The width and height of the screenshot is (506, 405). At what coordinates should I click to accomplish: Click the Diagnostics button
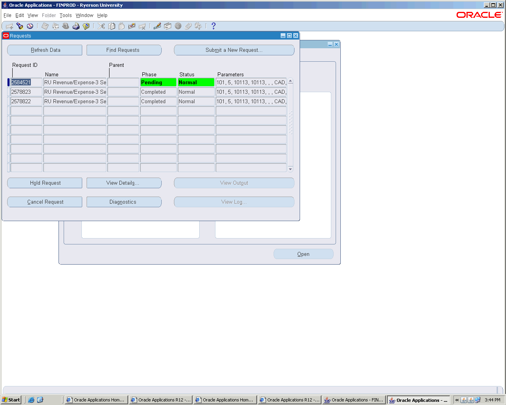[x=124, y=202]
